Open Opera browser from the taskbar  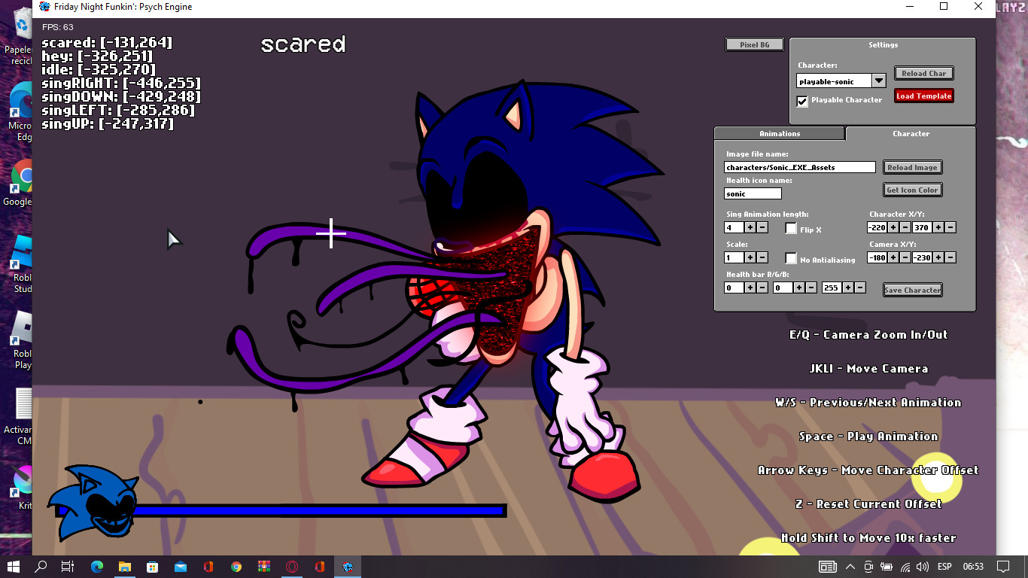coord(292,567)
